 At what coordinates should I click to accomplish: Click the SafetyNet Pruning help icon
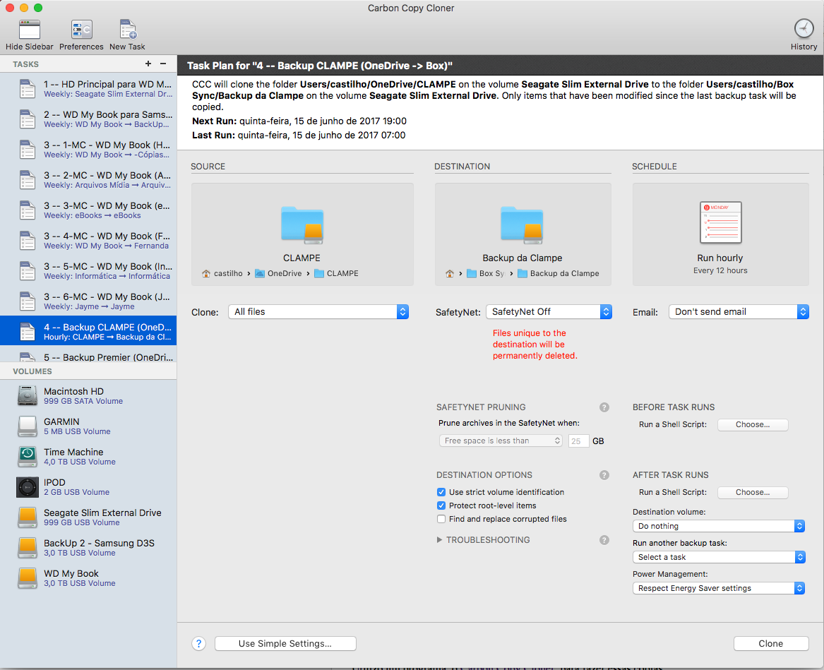tap(604, 407)
